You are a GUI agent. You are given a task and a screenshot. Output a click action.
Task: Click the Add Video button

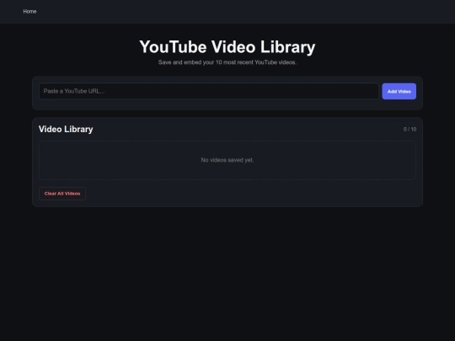(x=399, y=91)
